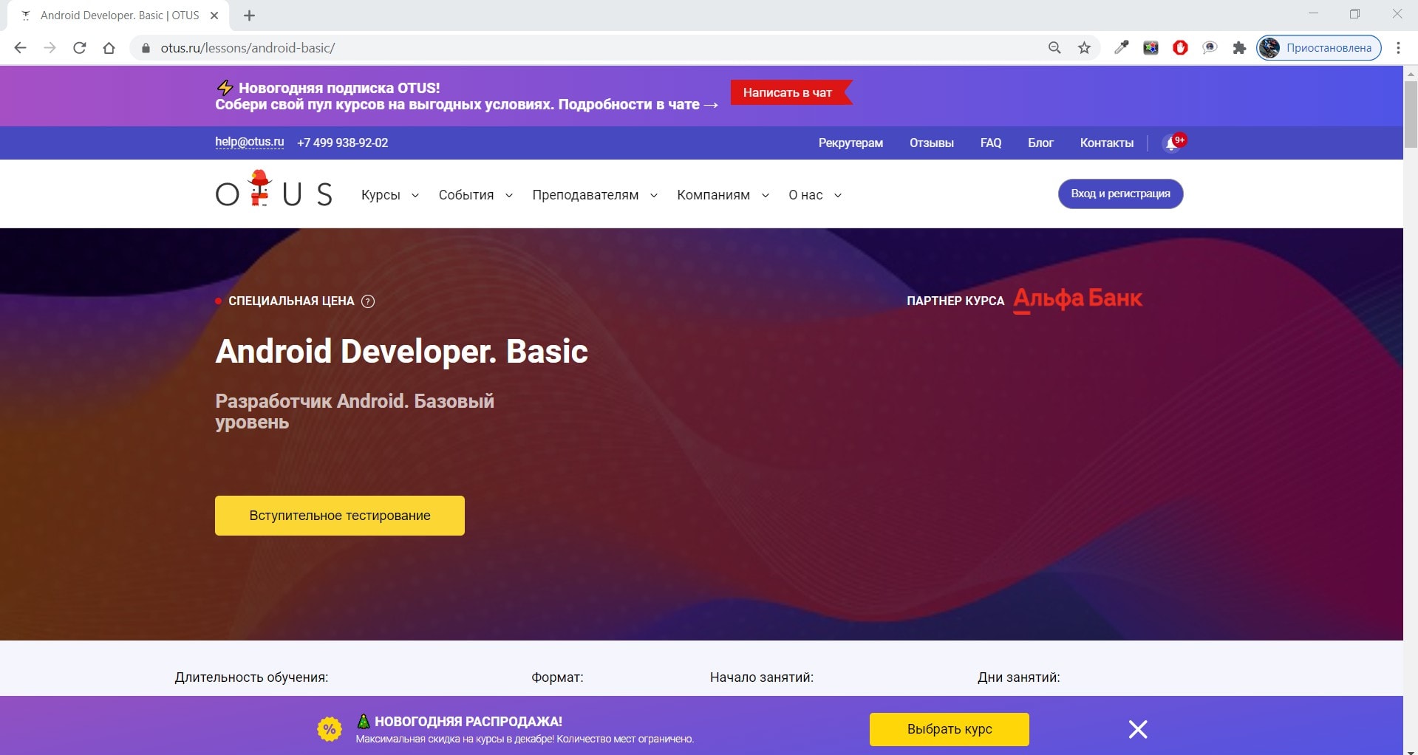Expand the Курсы dropdown menu

coord(390,195)
